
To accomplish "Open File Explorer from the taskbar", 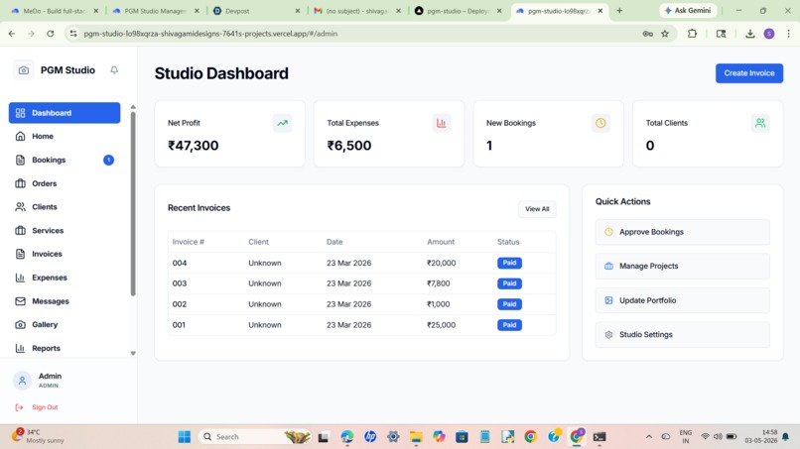I will [416, 437].
